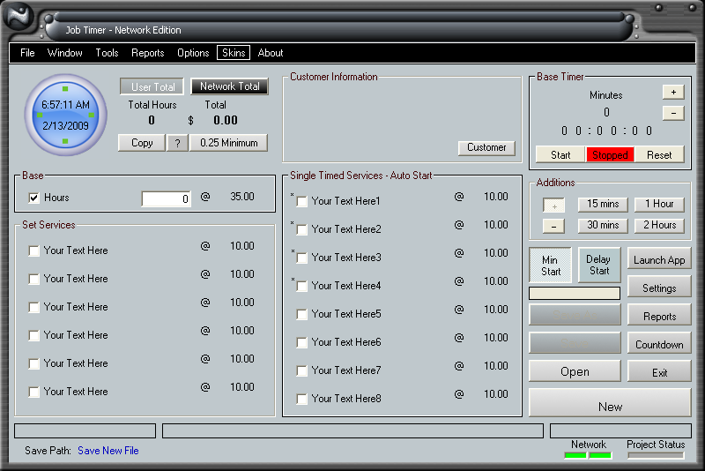Viewport: 705px width, 471px height.
Task: Enable Your Text Here4 timed service
Action: click(x=301, y=286)
